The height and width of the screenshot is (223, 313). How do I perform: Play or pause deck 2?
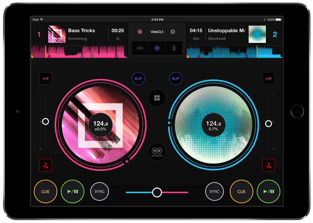click(x=268, y=191)
